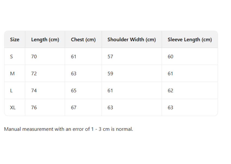Click the "XL" size row label
This screenshot has height=164, width=231.
13,107
